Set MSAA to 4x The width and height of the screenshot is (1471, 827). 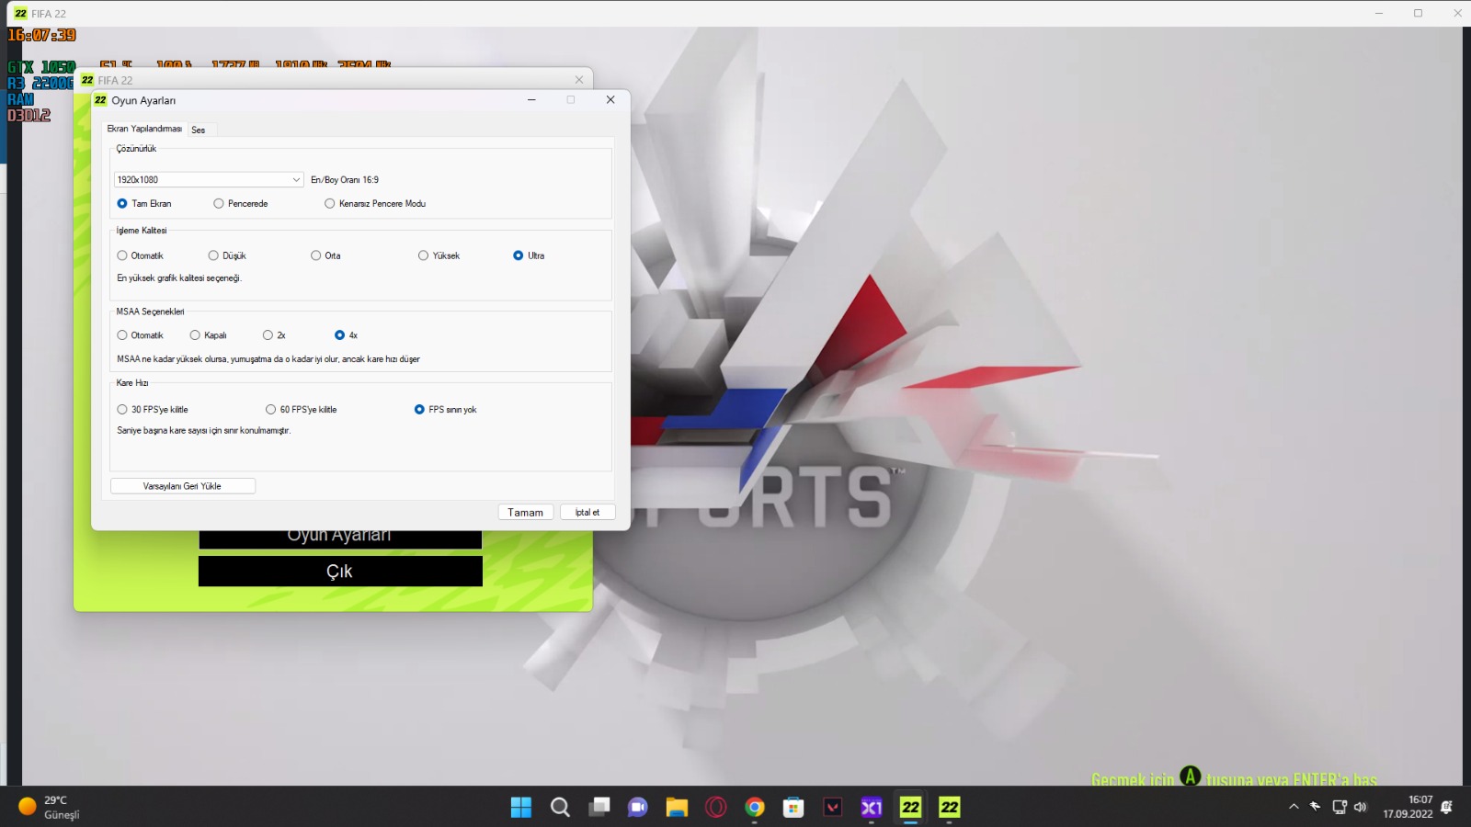347,335
